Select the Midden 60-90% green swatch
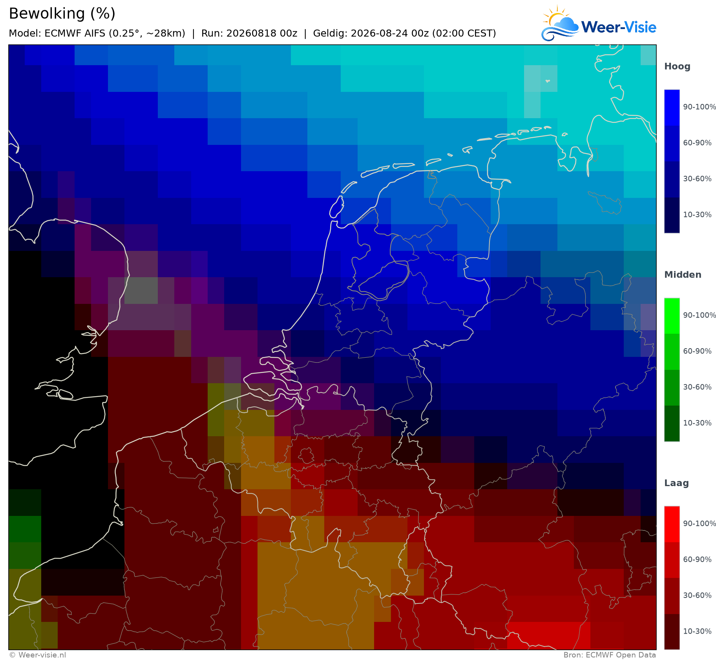 (672, 352)
